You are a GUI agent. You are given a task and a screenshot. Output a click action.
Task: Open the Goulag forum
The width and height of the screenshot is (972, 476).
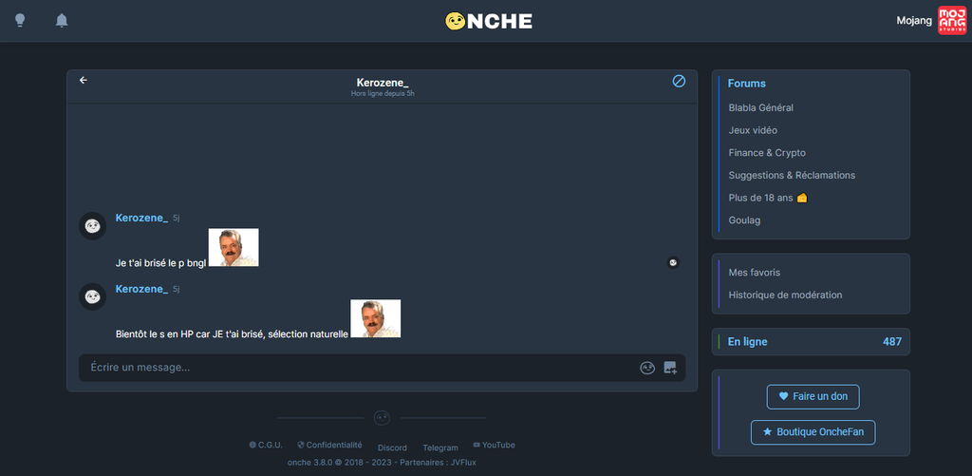[x=744, y=219]
